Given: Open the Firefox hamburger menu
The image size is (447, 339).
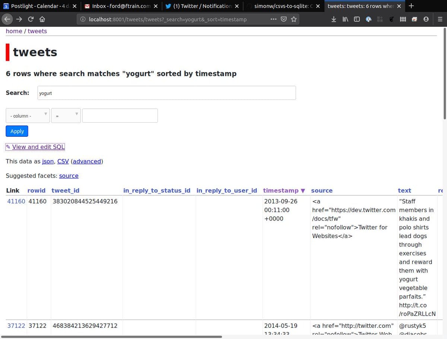Looking at the screenshot, I should 440,19.
